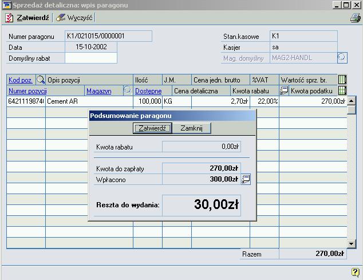
Task: Click the magnifier search icon beside Kod poz.
Action: (x=41, y=80)
